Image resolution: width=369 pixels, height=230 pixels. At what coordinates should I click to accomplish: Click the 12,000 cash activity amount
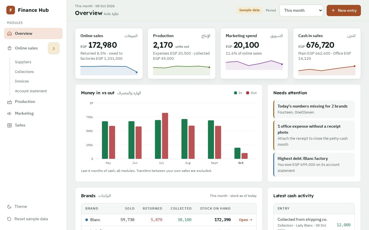coord(344,225)
